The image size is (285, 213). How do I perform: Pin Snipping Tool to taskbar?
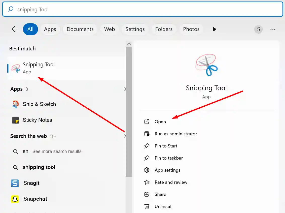pyautogui.click(x=169, y=158)
